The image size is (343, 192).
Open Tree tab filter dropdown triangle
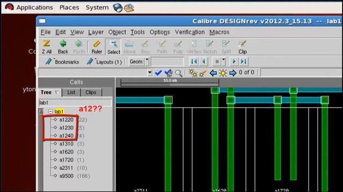tap(57, 92)
